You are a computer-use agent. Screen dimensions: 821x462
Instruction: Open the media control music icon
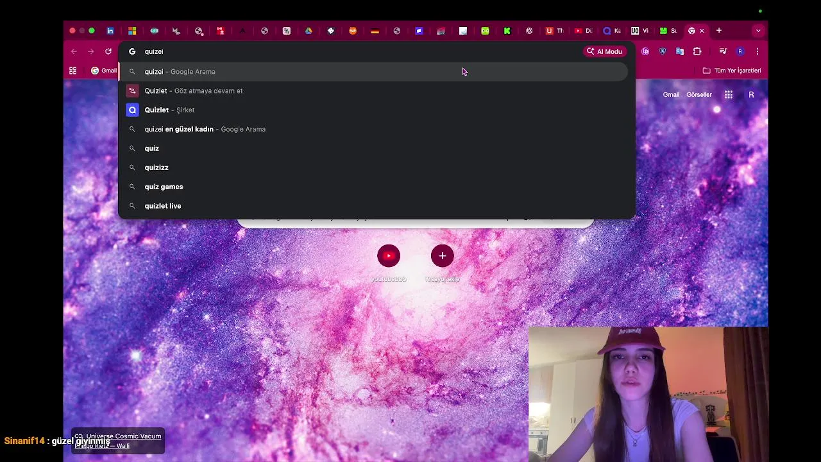click(x=723, y=51)
